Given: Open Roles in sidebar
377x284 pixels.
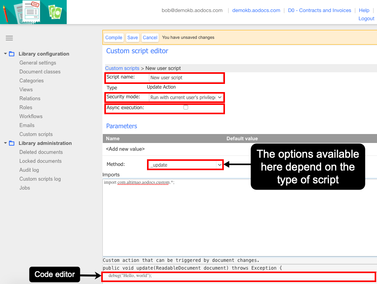Looking at the screenshot, I should [x=26, y=107].
